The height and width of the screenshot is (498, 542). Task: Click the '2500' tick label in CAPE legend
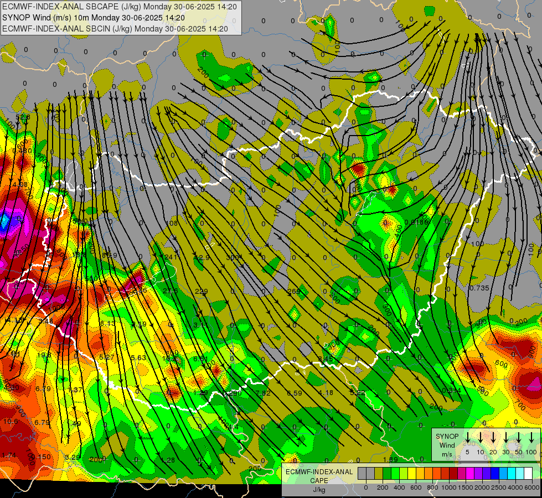pos(498,487)
